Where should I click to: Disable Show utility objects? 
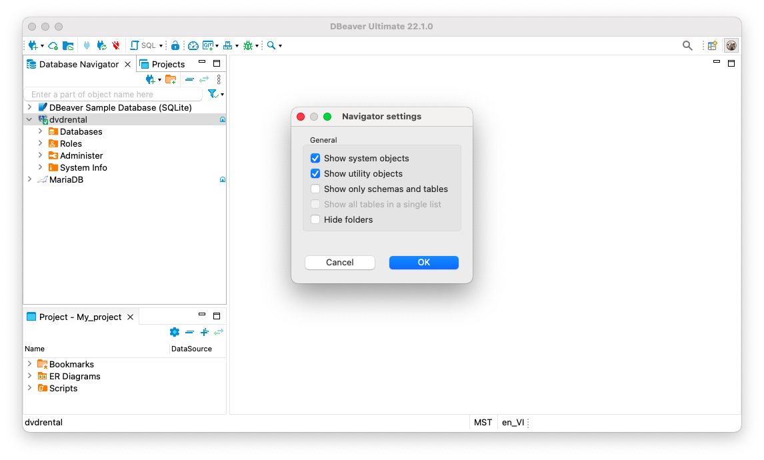point(315,173)
